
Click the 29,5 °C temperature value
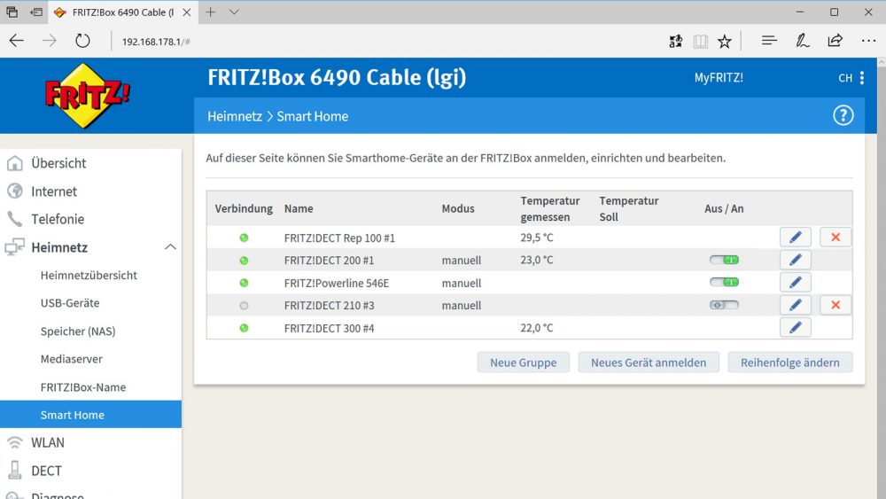(x=537, y=238)
